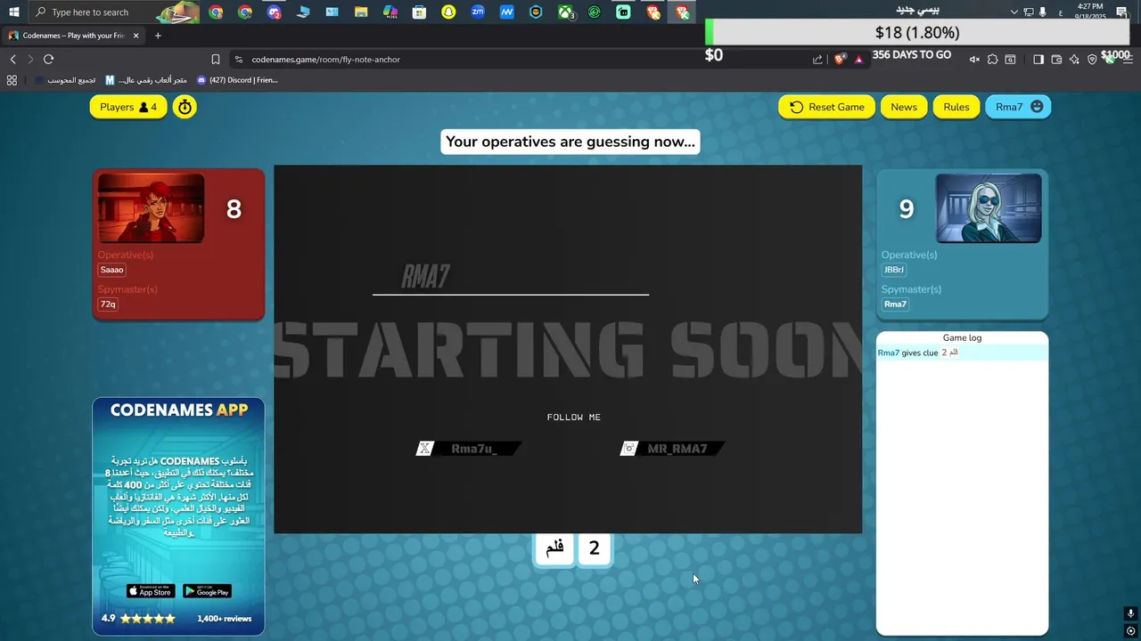1141x641 pixels.
Task: Open the Windows Start menu
Action: (13, 12)
